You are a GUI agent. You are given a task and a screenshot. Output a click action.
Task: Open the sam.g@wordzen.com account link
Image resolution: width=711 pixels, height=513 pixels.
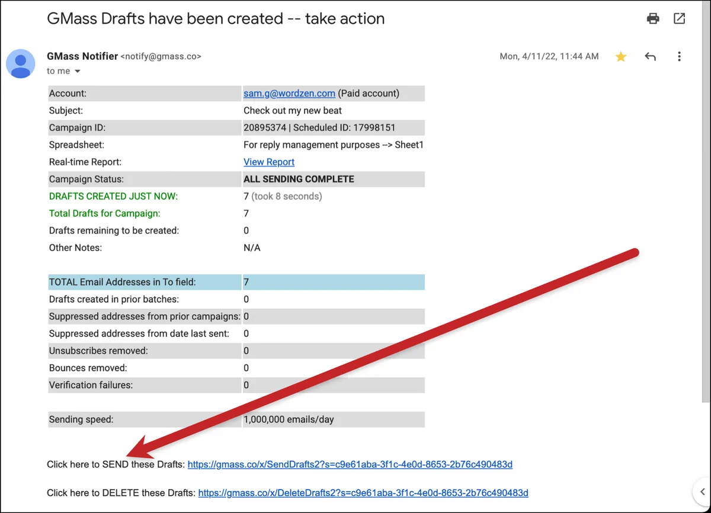pyautogui.click(x=289, y=94)
